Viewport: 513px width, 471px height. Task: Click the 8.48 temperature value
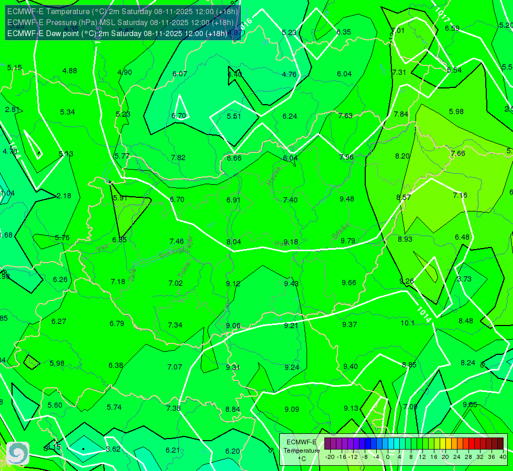(x=466, y=321)
